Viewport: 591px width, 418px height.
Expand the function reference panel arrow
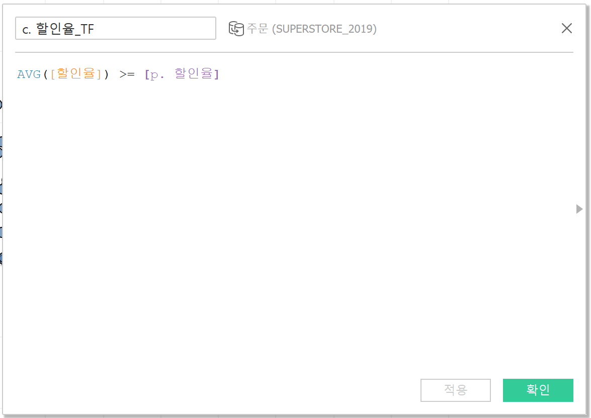579,209
